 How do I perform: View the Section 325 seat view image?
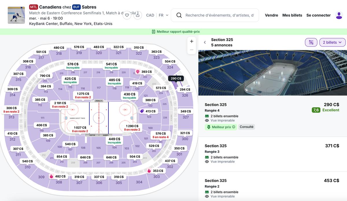(273, 73)
